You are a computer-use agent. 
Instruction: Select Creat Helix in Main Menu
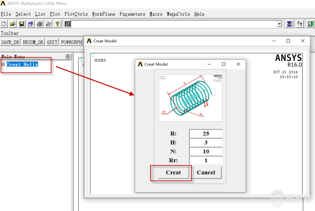point(22,64)
